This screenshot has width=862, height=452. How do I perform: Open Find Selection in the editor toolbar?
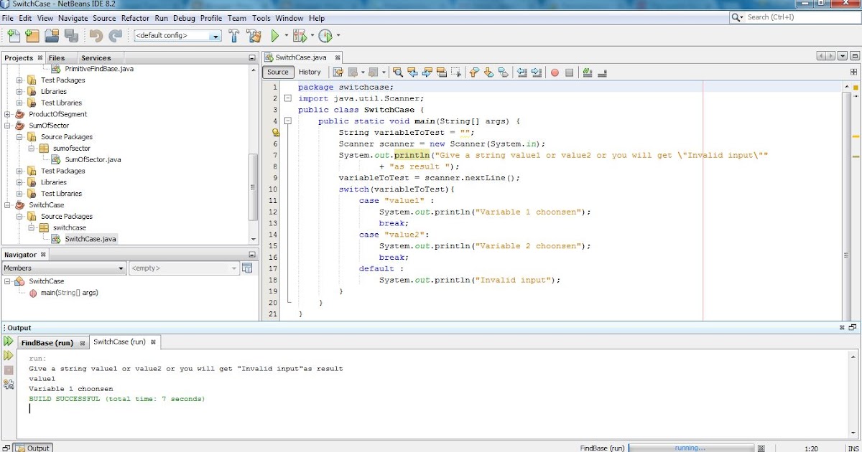click(x=398, y=72)
